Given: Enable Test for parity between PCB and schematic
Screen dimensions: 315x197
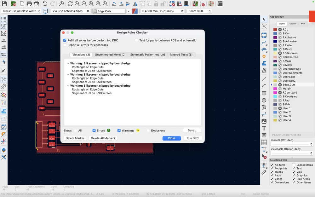Looking at the screenshot, I should pos(136,40).
